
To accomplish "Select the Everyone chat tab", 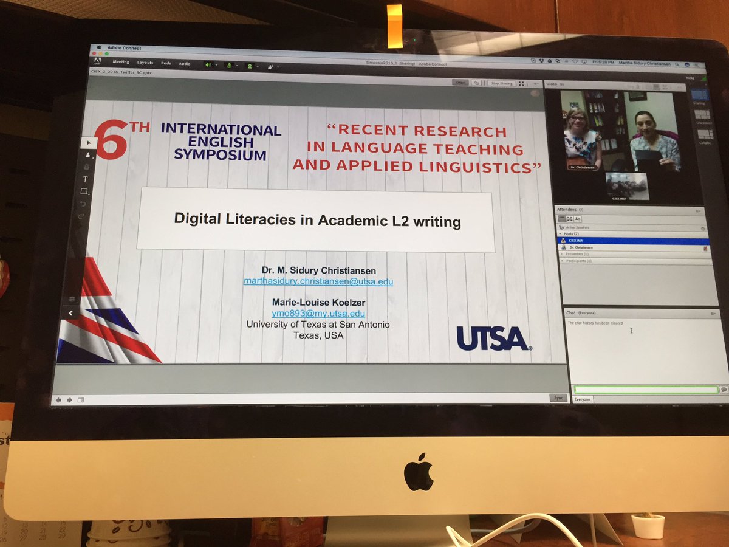I will tap(582, 399).
